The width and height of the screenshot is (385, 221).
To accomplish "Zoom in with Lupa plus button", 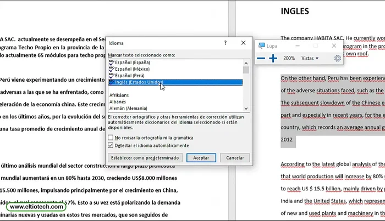I will click(x=273, y=58).
